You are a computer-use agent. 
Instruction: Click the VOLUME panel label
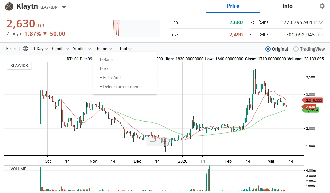pyautogui.click(x=18, y=169)
